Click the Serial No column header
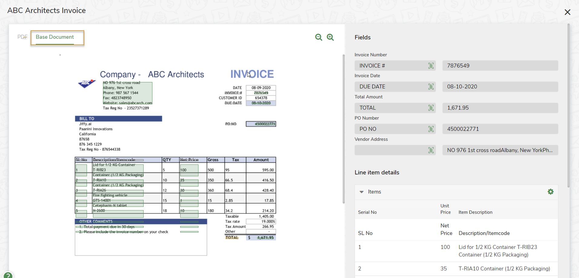Screen dimensions: 579x278 (x=367, y=212)
